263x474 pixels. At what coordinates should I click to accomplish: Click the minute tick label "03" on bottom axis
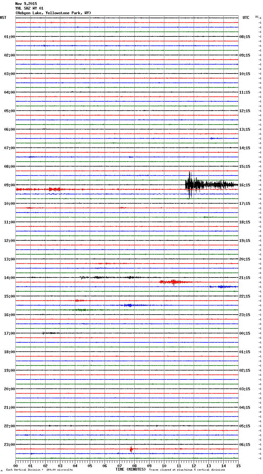60,466
